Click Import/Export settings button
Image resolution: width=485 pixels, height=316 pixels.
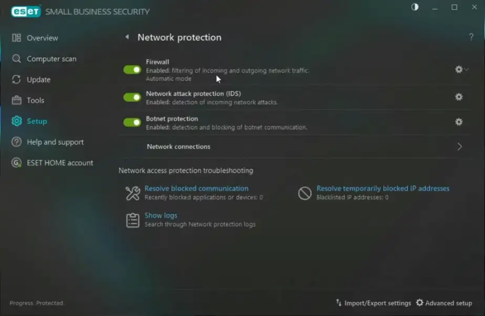click(x=373, y=303)
